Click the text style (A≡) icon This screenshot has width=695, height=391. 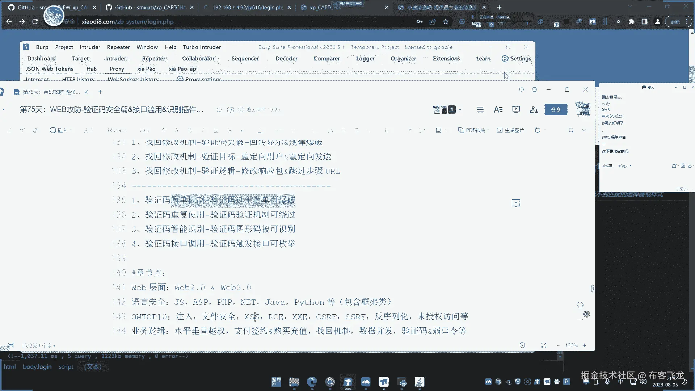[498, 110]
